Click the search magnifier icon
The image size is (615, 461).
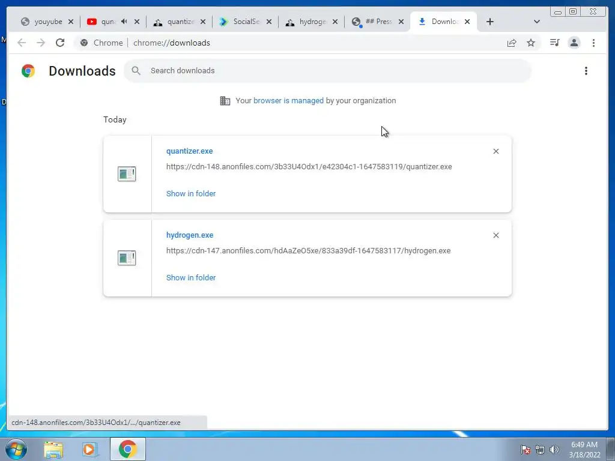tap(136, 71)
